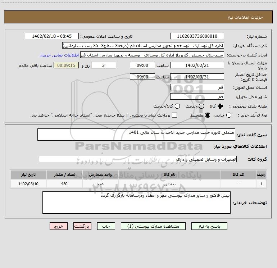Image resolution: width=277 pixels, height=268 pixels.
Task: Click the request creator name field
Action: click(152, 55)
